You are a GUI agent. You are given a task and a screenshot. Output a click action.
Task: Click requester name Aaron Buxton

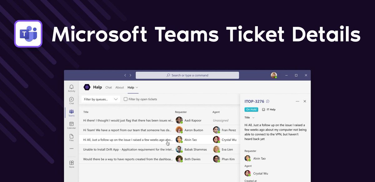194,130
